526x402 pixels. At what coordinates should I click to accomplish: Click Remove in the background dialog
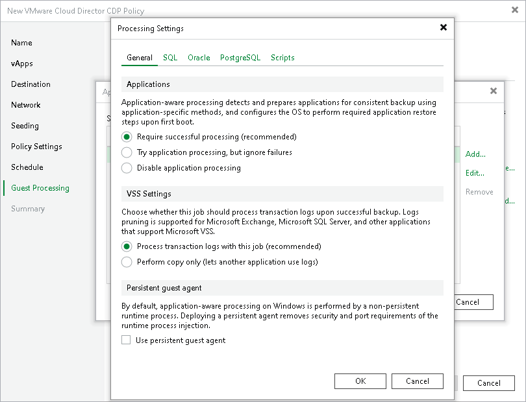click(479, 192)
